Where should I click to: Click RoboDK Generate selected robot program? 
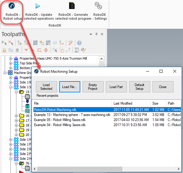(x=73, y=12)
